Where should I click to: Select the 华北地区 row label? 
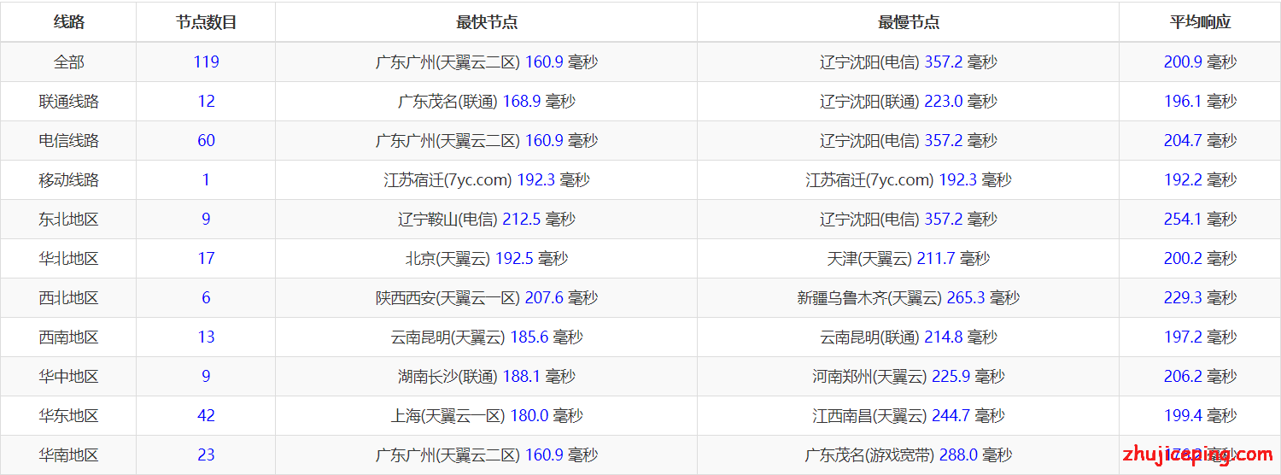click(x=68, y=258)
